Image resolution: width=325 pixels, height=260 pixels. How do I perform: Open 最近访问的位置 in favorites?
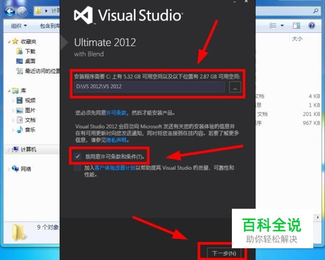(x=42, y=71)
